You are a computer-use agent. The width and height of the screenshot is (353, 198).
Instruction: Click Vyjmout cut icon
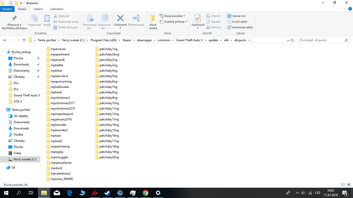tap(61, 16)
